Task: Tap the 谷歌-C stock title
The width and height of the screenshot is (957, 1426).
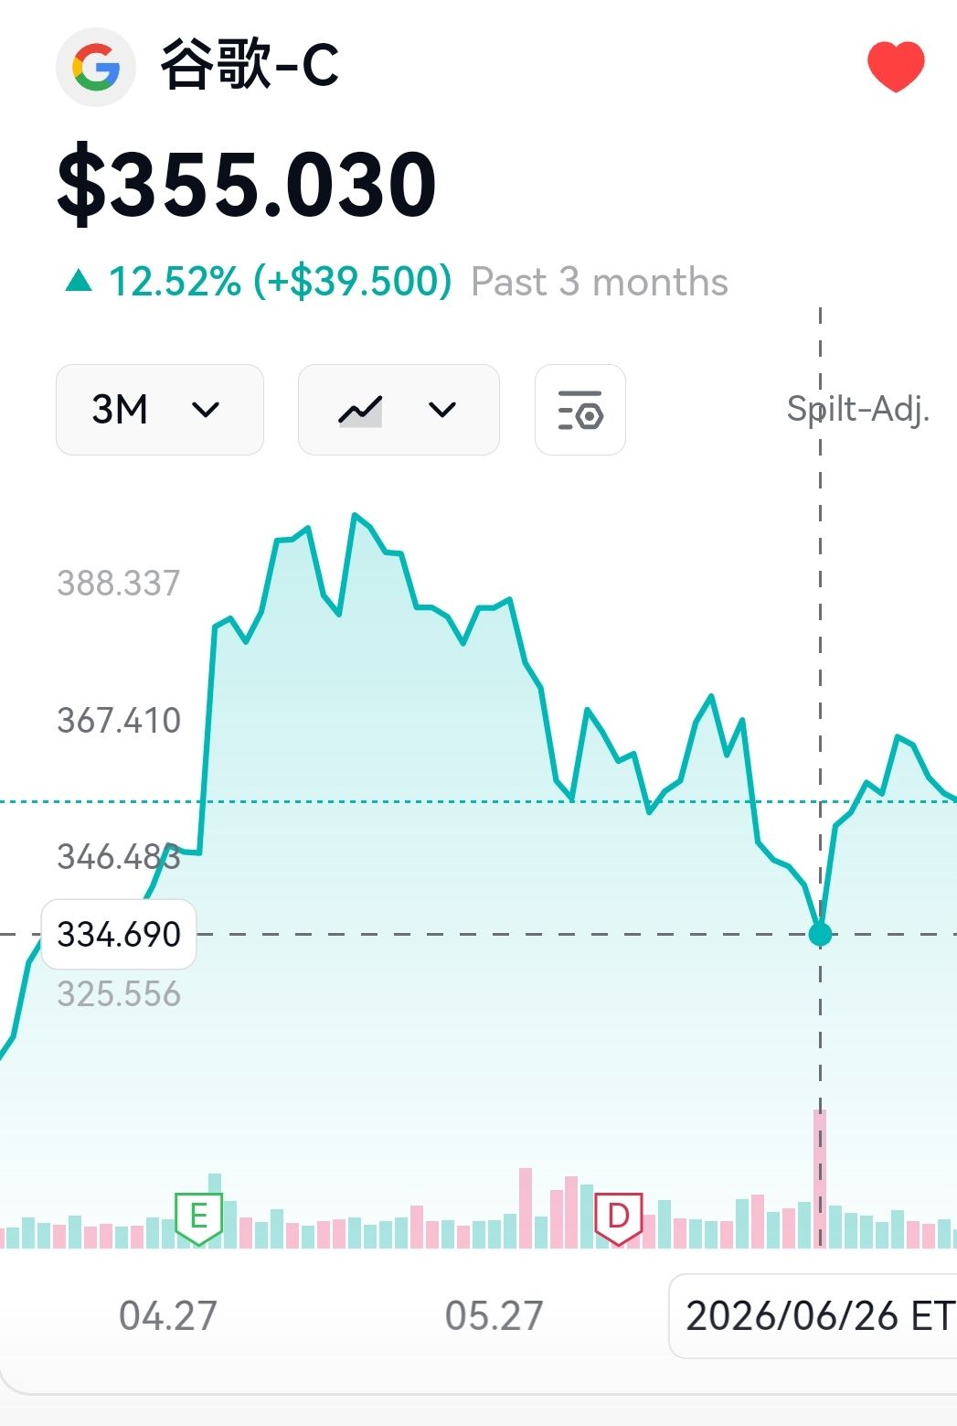Action: [250, 65]
